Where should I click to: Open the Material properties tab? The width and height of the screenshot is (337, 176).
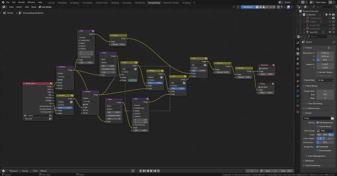(x=298, y=106)
